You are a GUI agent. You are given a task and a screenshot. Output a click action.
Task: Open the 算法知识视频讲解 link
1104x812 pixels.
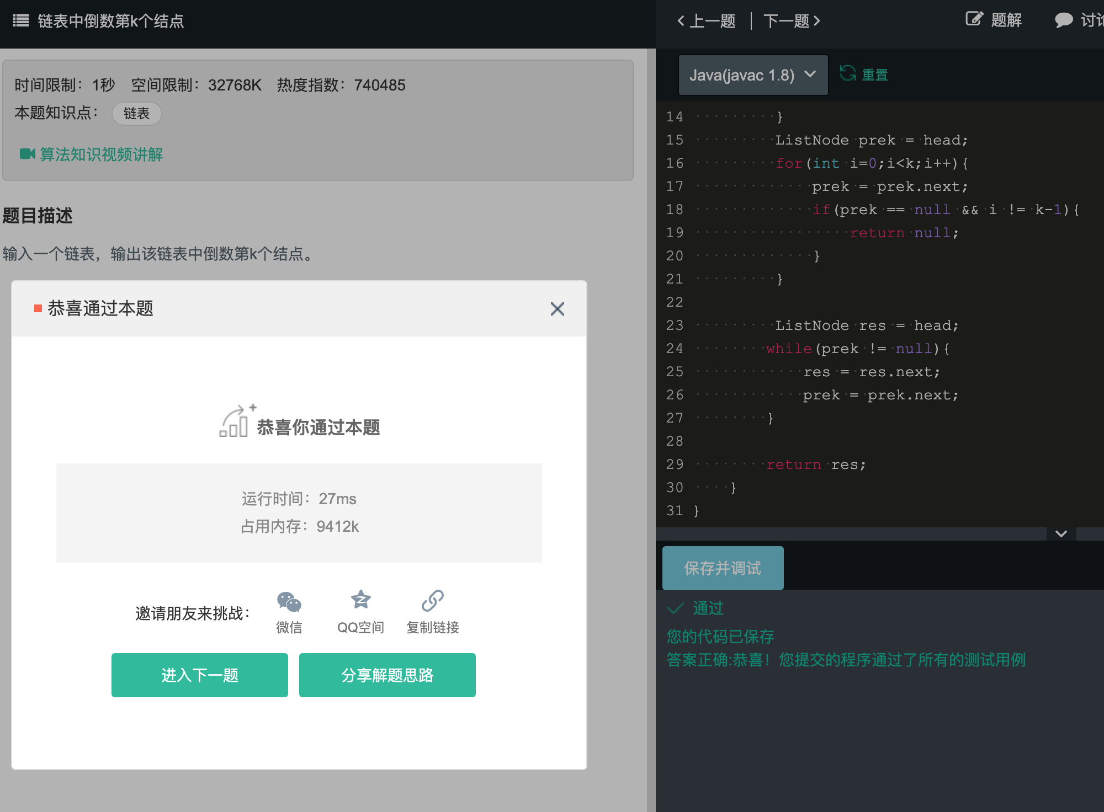click(x=101, y=154)
